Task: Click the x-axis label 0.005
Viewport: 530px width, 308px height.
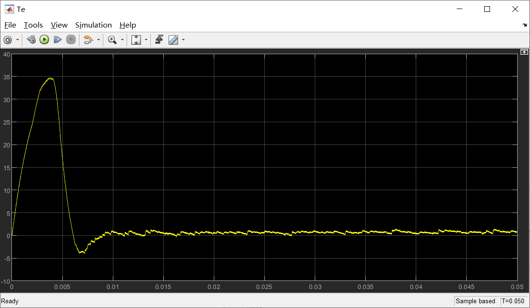Action: pos(62,287)
